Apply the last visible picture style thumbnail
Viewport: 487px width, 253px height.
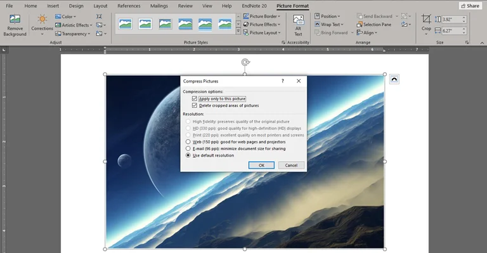(224, 24)
